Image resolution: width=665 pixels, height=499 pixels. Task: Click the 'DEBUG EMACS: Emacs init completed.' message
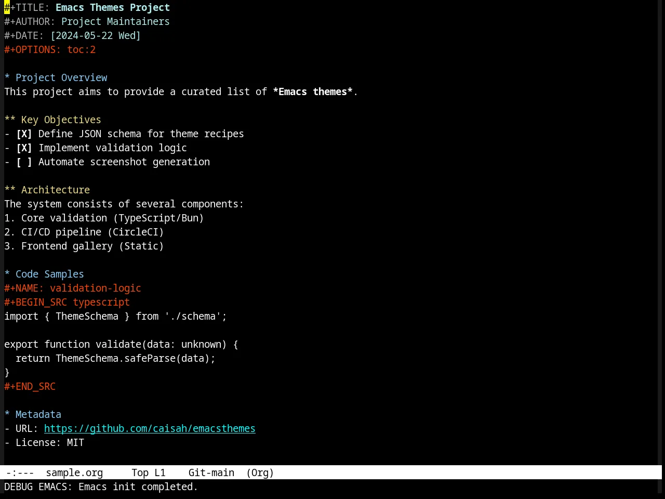(x=101, y=487)
